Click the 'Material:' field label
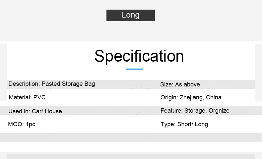Image resolution: width=262 pixels, height=159 pixels. point(20,97)
